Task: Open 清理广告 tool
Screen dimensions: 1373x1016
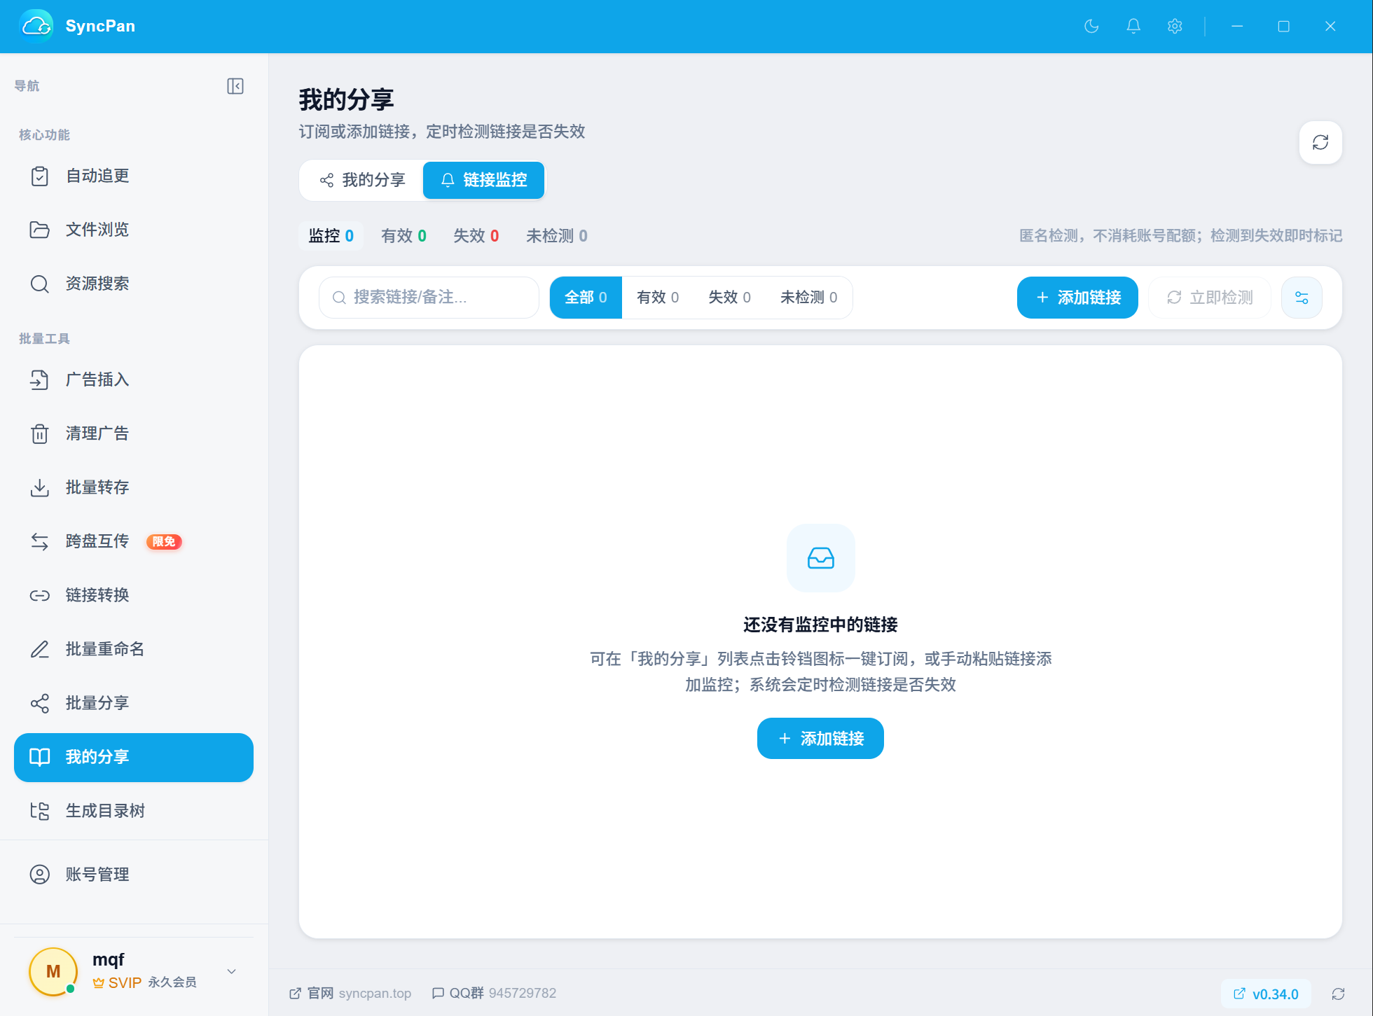Action: click(134, 433)
